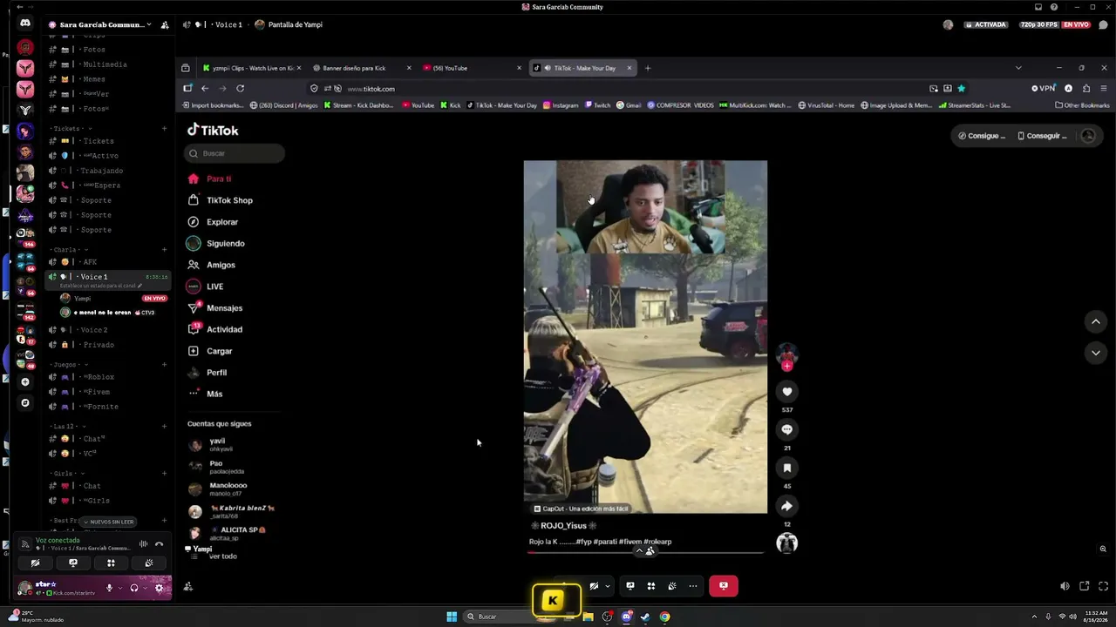Create a channel in the Girls category
This screenshot has height=627, width=1116.
pyautogui.click(x=164, y=474)
